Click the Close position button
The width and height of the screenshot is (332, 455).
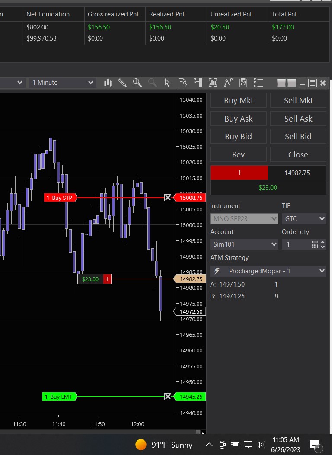pos(298,155)
